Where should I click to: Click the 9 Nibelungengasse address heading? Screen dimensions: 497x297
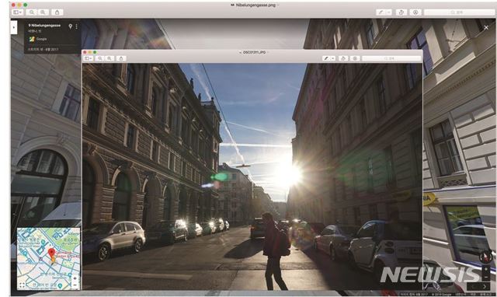point(44,26)
